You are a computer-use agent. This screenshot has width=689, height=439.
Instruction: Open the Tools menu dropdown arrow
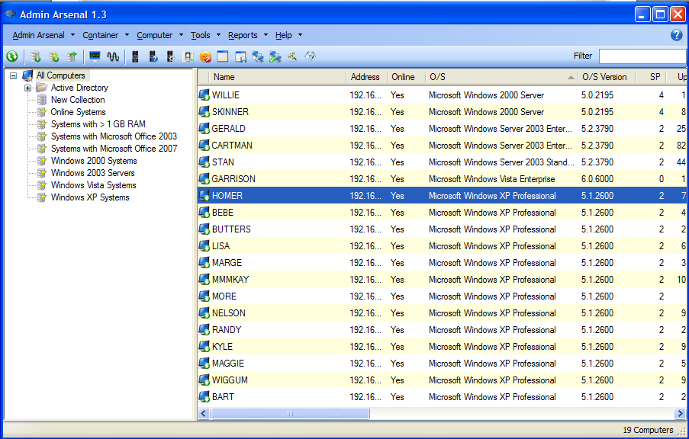point(218,35)
